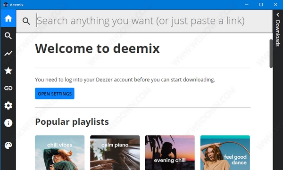The image size is (283, 170).
Task: Open the feel good dance playlist
Action: click(225, 153)
